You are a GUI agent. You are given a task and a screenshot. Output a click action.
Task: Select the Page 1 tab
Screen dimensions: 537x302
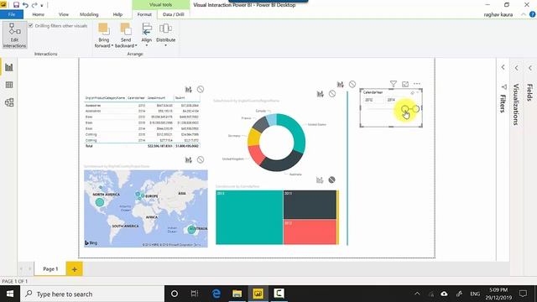[x=50, y=269]
